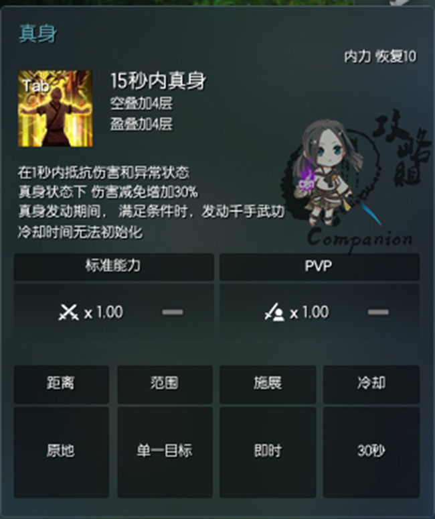Click the 30秒 cooldown value cell

(371, 452)
